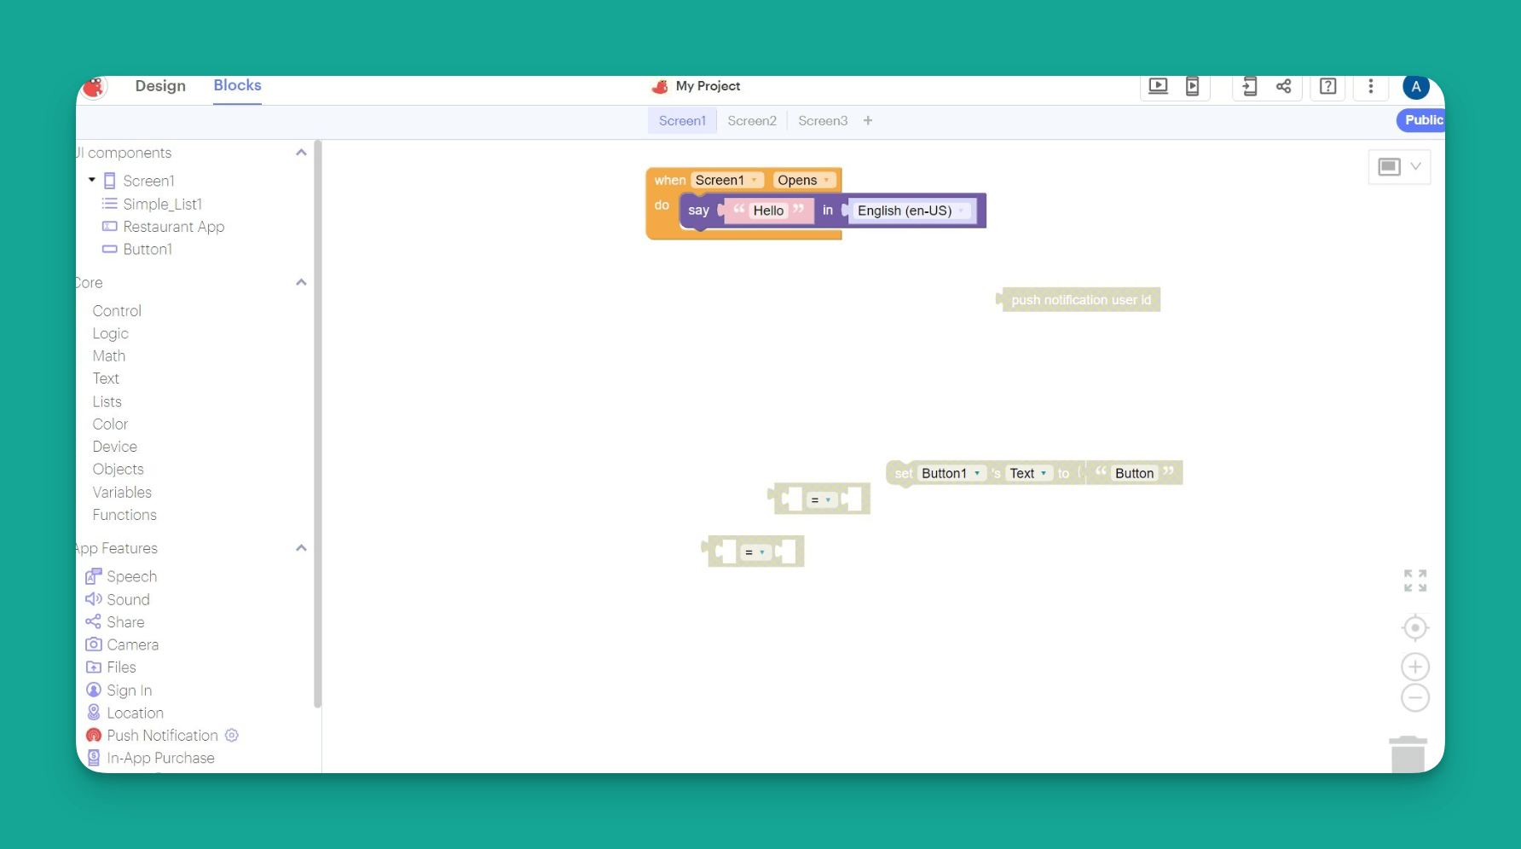1521x849 pixels.
Task: Click the In-App Purchase icon
Action: click(94, 758)
